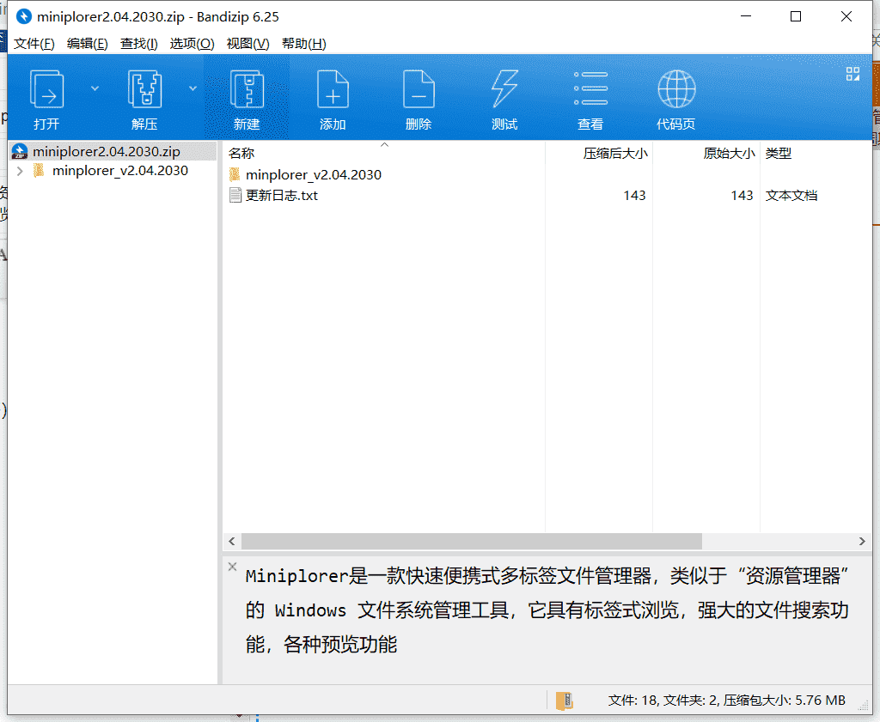Select minplorer_v2.04.2030 folder in file list
The height and width of the screenshot is (722, 880).
pyautogui.click(x=313, y=175)
